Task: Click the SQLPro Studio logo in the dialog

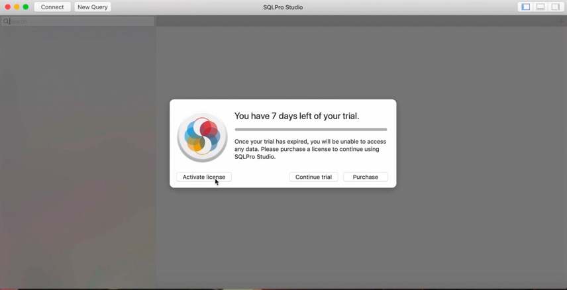Action: 202,137
